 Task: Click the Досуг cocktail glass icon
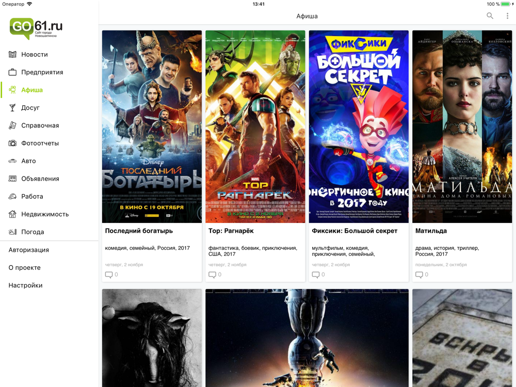click(x=12, y=108)
